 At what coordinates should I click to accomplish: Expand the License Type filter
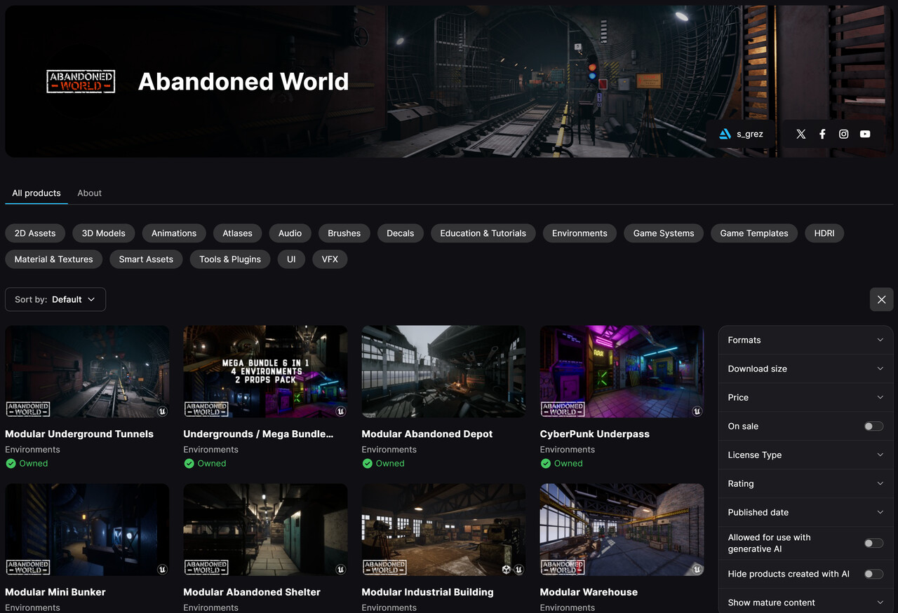coord(805,455)
